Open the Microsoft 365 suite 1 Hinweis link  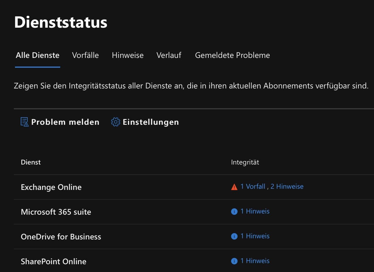click(x=255, y=211)
